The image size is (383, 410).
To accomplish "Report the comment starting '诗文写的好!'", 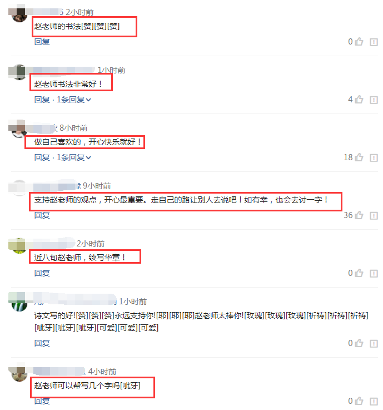I will click(x=374, y=343).
